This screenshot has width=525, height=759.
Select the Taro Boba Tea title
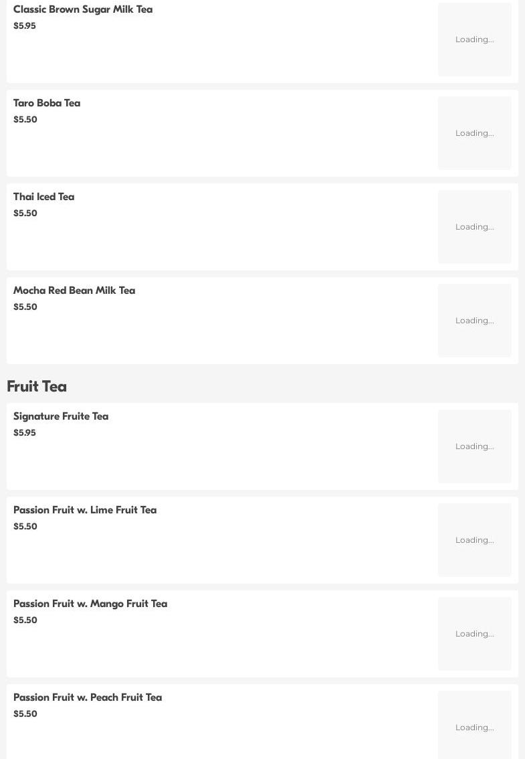click(47, 103)
